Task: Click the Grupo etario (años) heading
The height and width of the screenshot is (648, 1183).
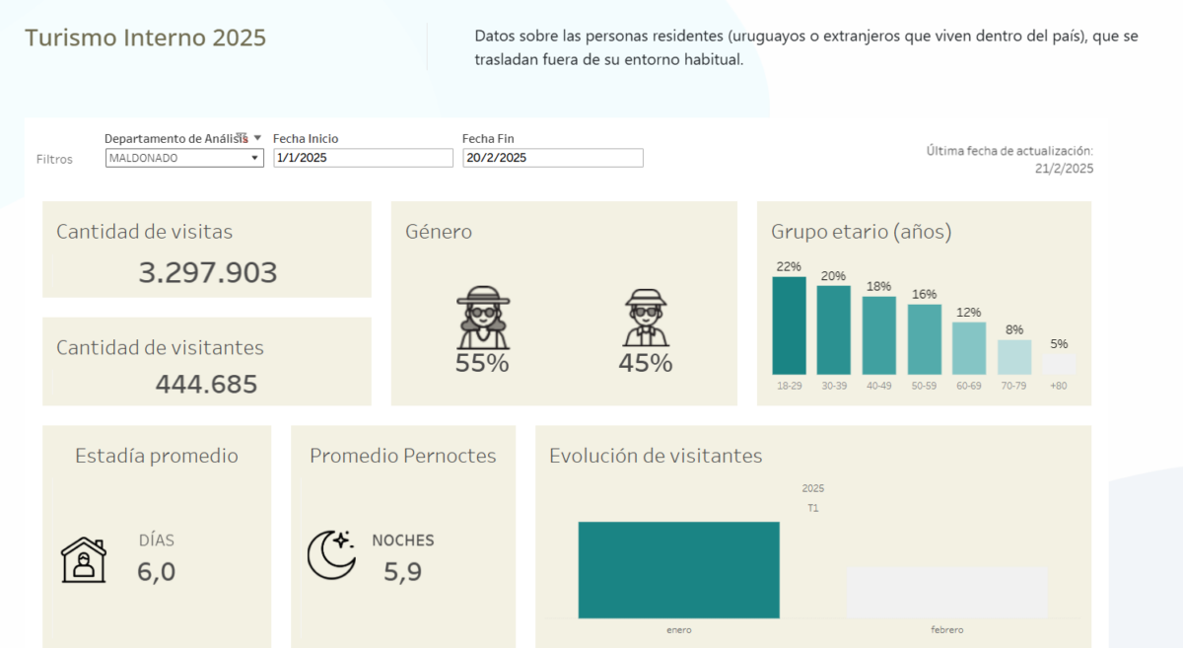Action: 862,232
